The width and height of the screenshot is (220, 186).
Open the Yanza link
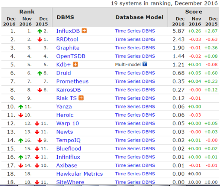point(64,107)
